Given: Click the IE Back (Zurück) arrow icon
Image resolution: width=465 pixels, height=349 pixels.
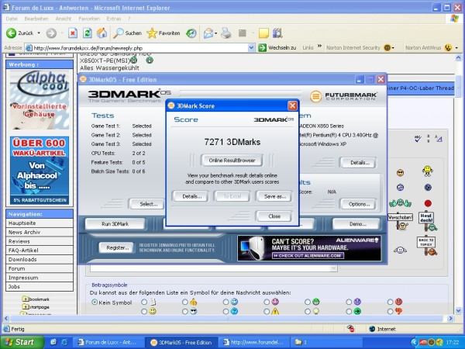Looking at the screenshot, I should click(12, 33).
